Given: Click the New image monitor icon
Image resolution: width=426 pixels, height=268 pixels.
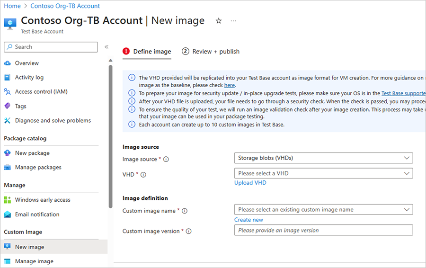Looking at the screenshot, I should point(7,247).
